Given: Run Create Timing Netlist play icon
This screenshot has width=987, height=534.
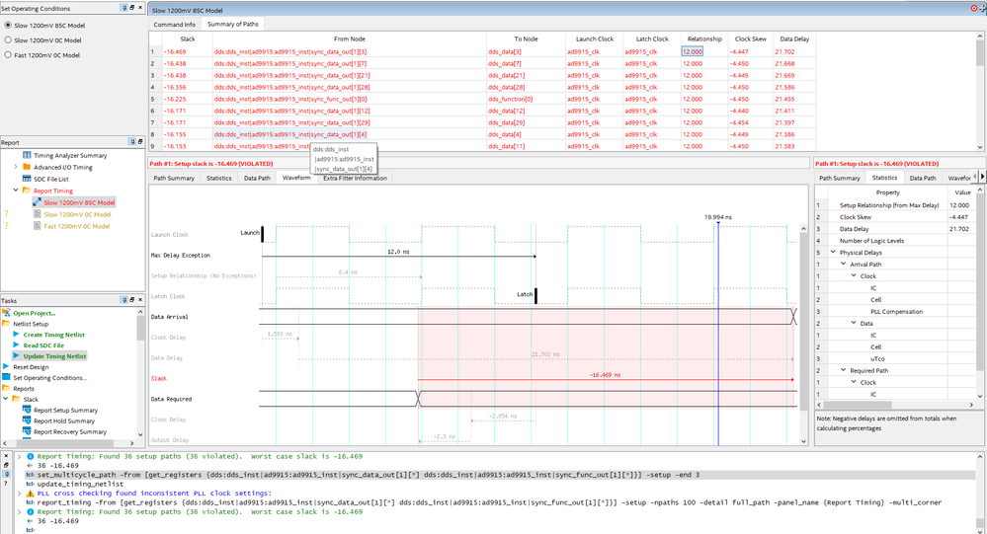Looking at the screenshot, I should click(x=17, y=335).
